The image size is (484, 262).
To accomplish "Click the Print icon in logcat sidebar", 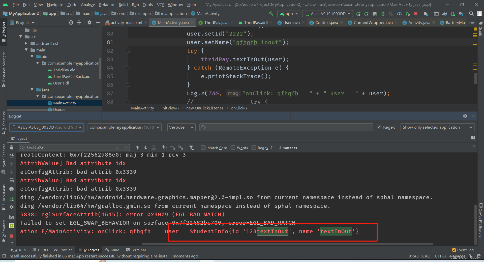I will coord(12,189).
